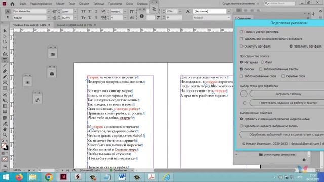The width and height of the screenshot is (324, 182).
Task: Select the Gradient Swatch tool
Action: pyautogui.click(x=5, y=106)
